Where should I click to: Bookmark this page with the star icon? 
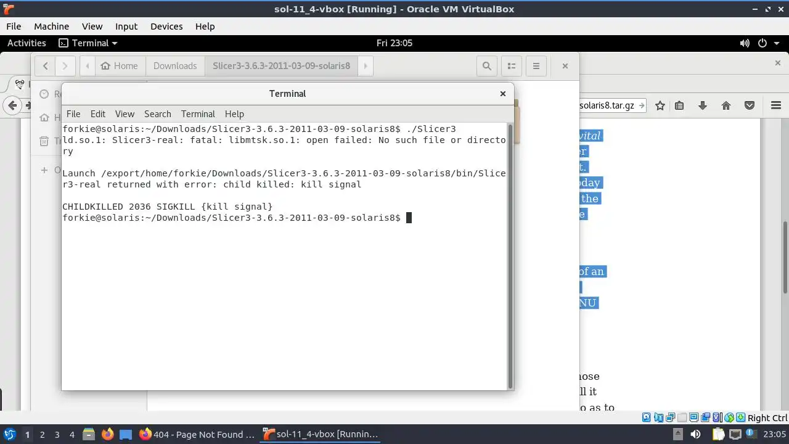(660, 105)
